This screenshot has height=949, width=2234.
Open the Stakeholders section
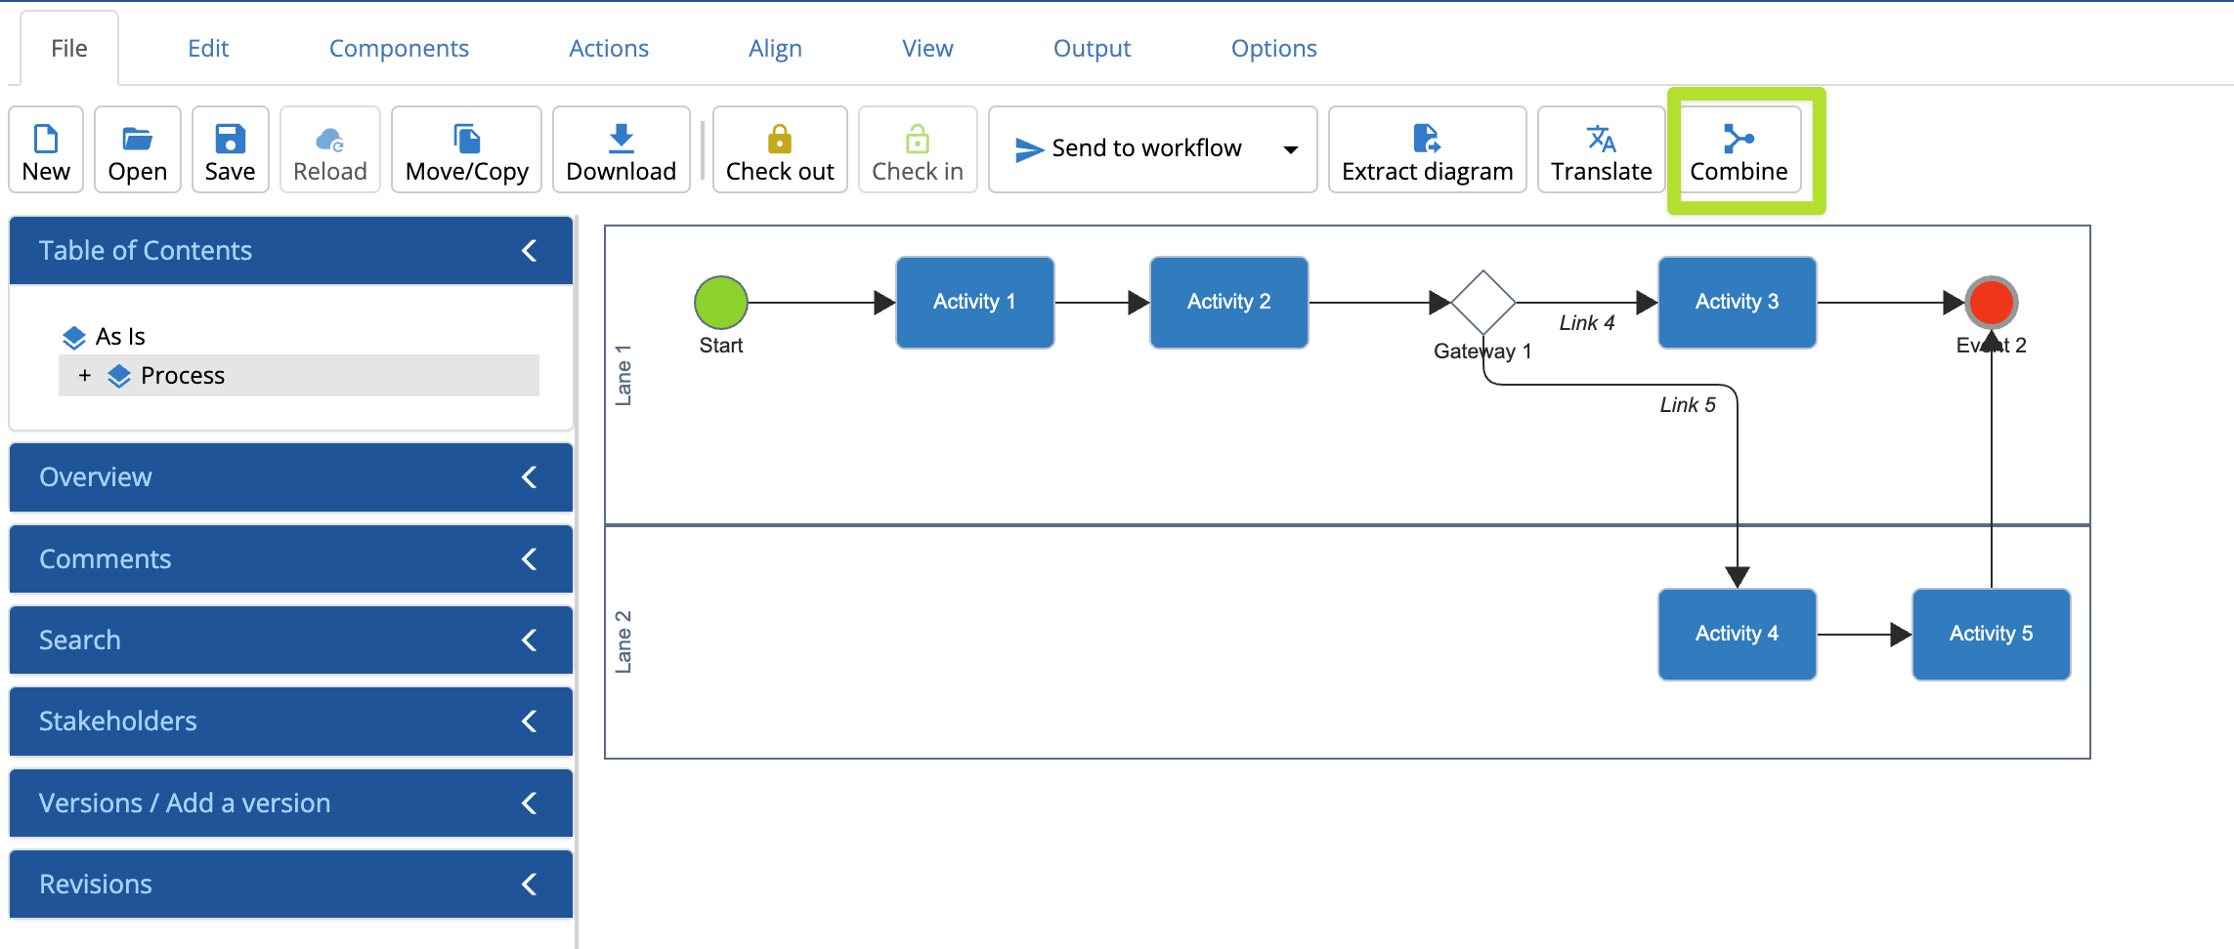click(290, 722)
